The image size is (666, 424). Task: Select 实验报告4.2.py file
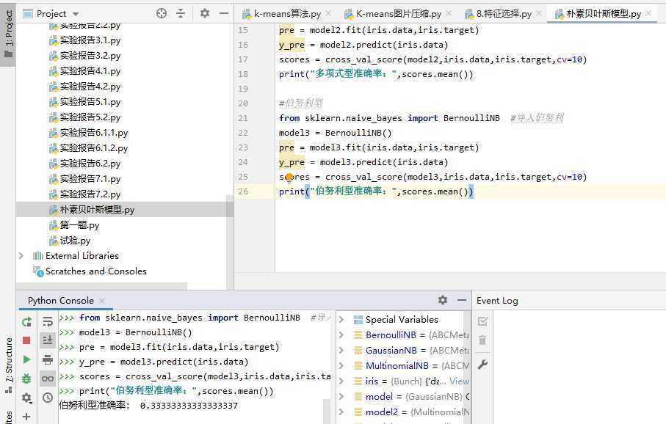pyautogui.click(x=90, y=87)
